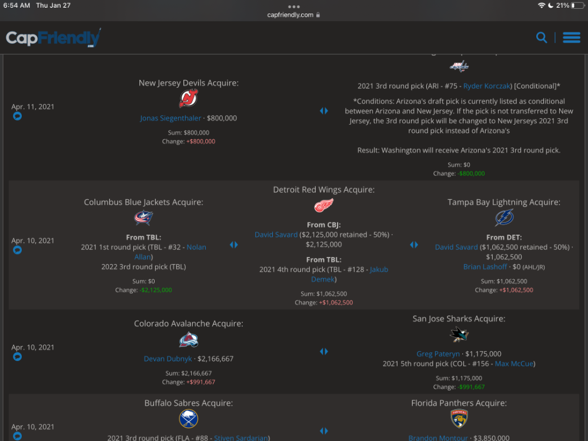
Task: Open David Savard link under From CBJ
Action: pyautogui.click(x=276, y=235)
